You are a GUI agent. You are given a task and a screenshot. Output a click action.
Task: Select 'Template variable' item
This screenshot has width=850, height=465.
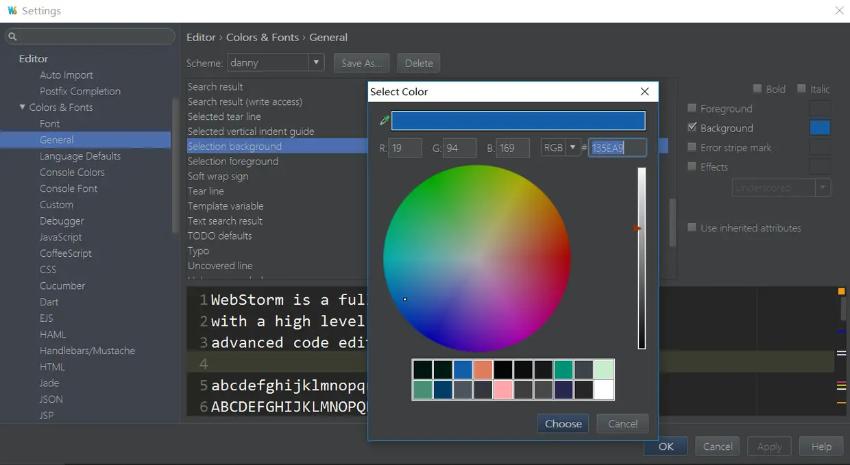pos(226,205)
